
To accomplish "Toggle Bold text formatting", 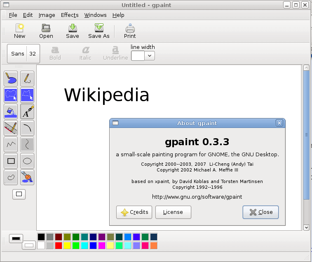I will coord(55,53).
